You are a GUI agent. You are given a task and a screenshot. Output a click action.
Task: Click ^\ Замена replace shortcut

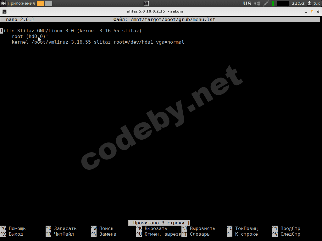click(104, 234)
